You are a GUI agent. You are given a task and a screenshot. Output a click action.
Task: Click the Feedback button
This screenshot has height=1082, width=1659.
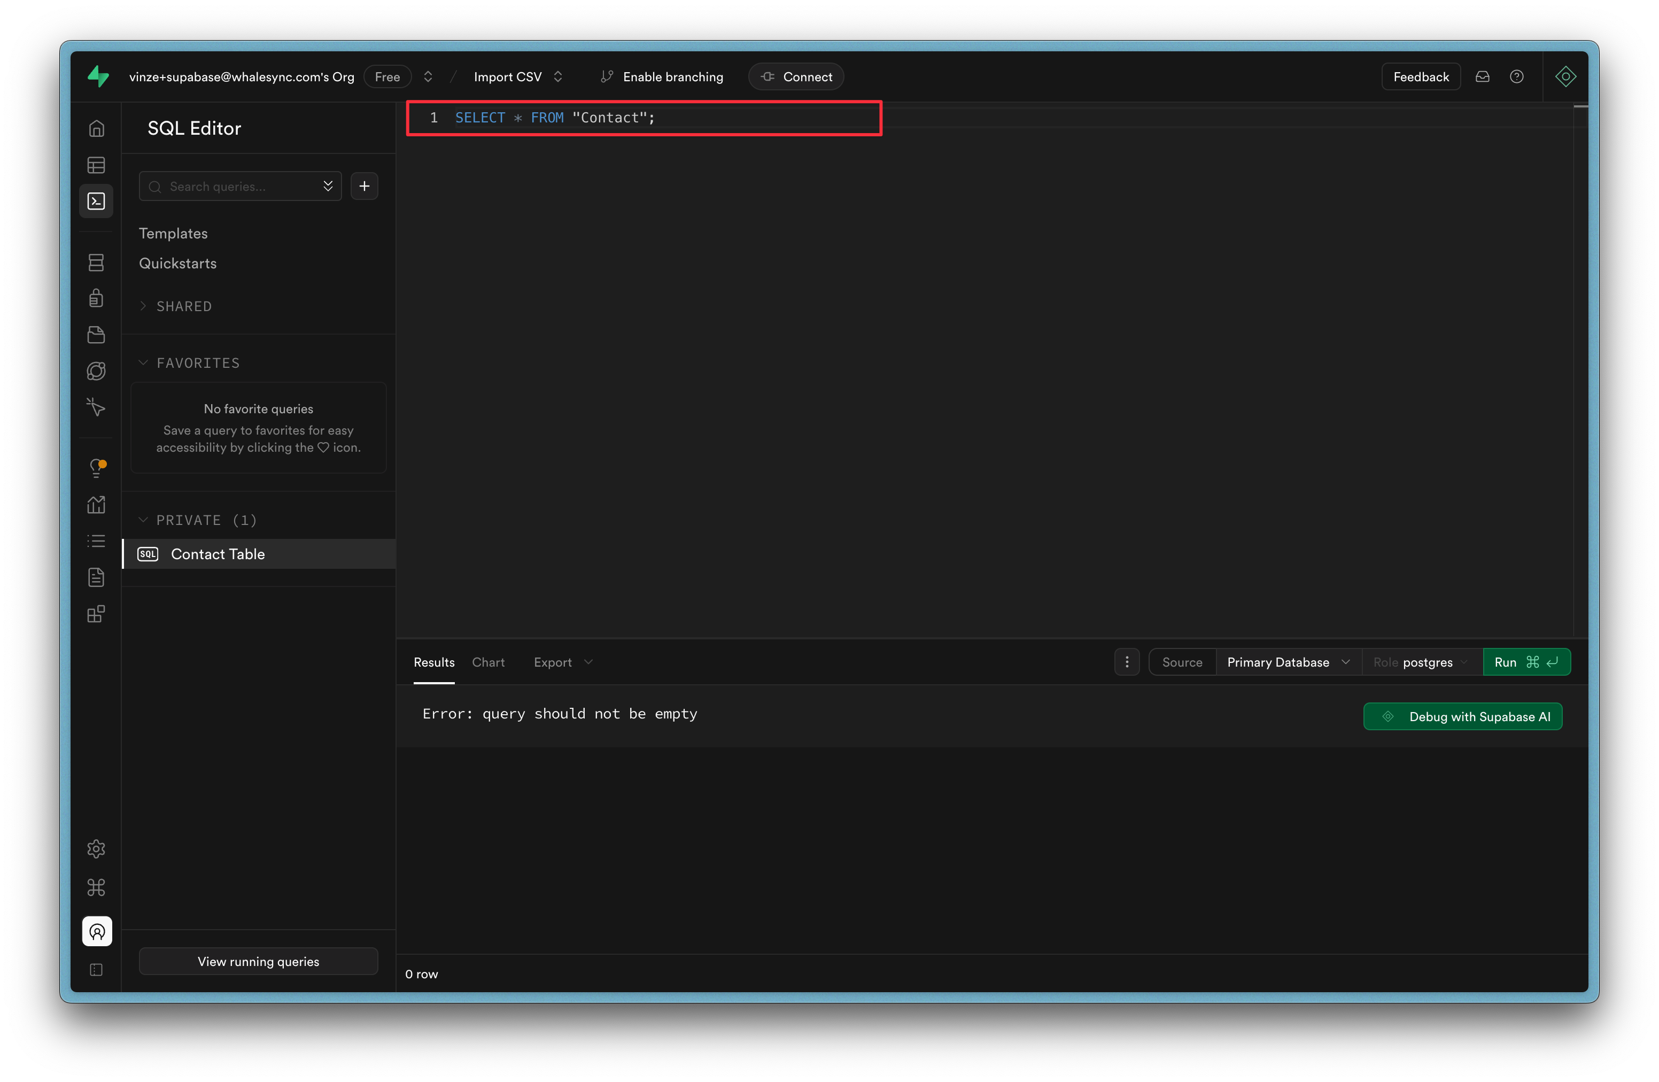click(1421, 76)
